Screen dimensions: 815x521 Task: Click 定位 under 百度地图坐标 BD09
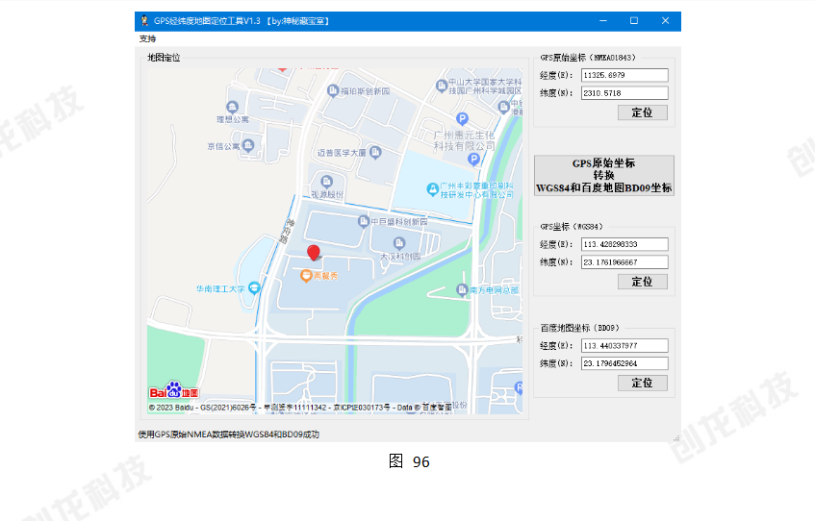click(x=643, y=383)
